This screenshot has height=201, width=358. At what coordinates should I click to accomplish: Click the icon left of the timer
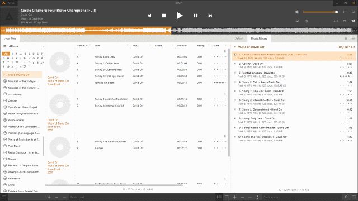click(x=297, y=21)
